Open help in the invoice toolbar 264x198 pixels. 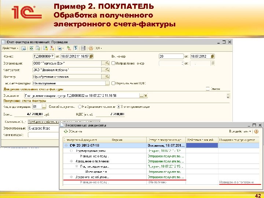(x=91, y=48)
